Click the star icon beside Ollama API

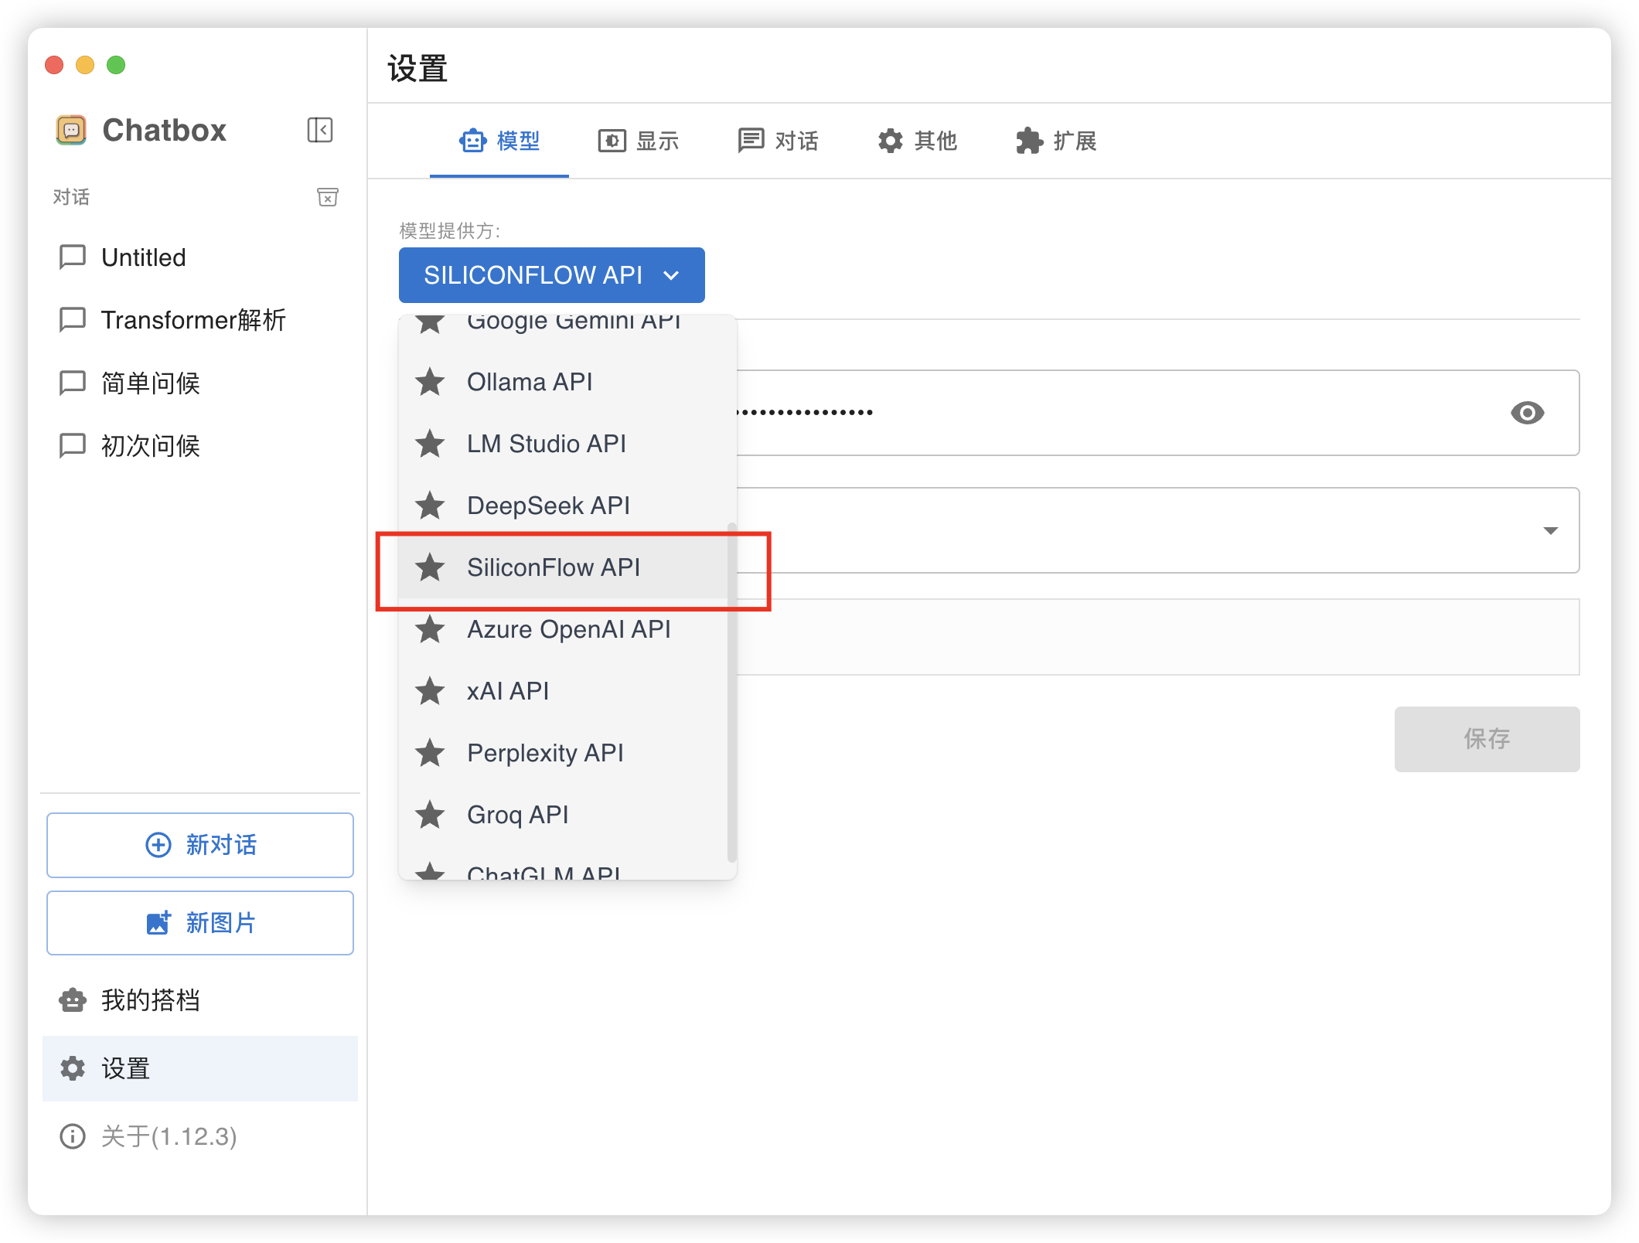(x=430, y=382)
